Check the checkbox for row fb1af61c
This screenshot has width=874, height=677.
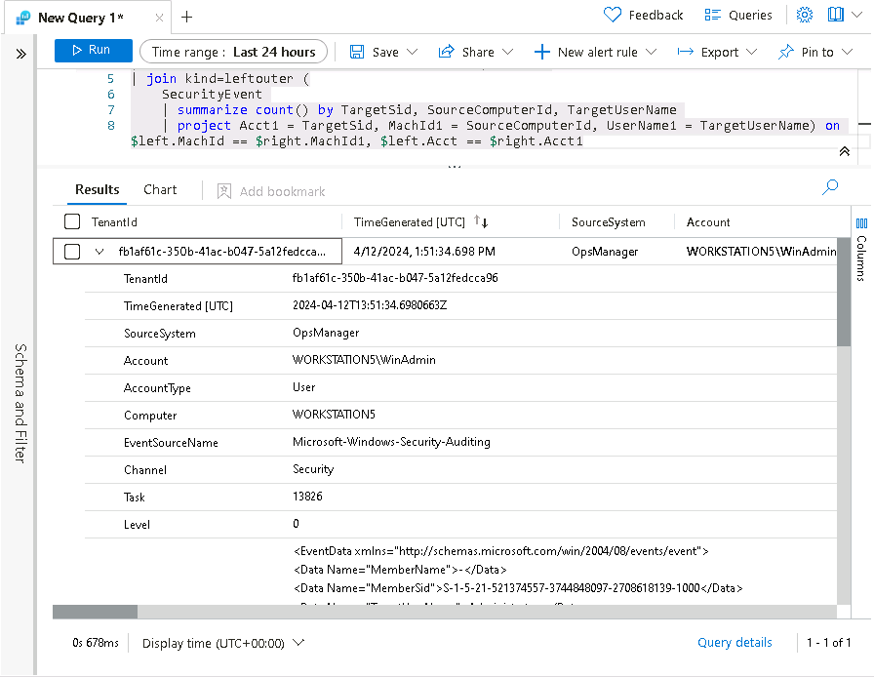[72, 252]
